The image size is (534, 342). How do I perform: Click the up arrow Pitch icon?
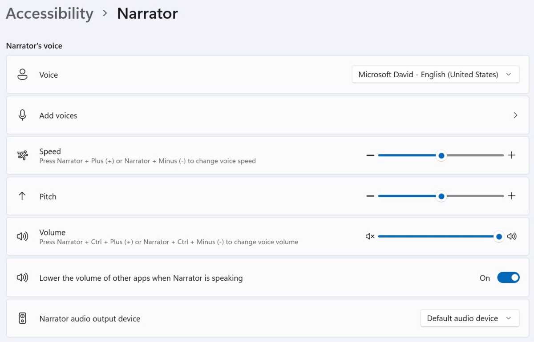22,196
